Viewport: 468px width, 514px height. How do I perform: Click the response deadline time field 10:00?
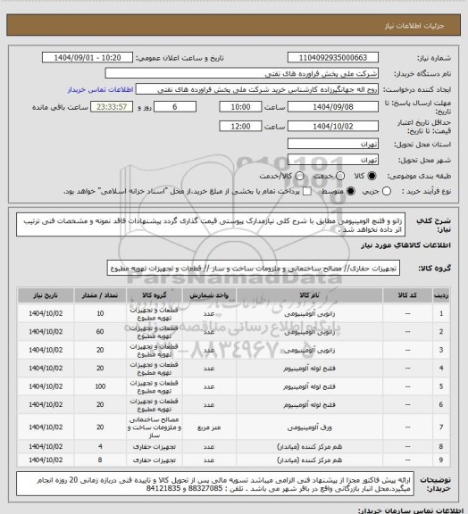[240, 107]
